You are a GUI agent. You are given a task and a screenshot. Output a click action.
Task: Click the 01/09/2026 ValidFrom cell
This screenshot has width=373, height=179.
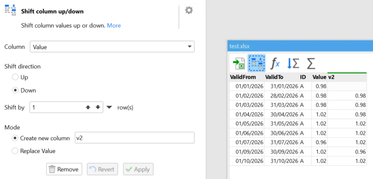coord(247,151)
